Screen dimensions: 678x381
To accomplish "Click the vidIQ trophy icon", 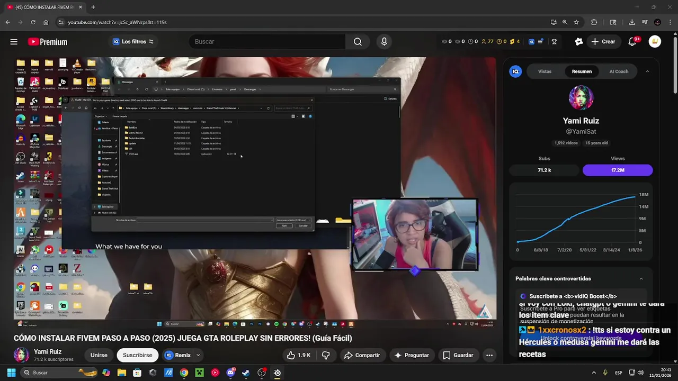I will coord(554,42).
